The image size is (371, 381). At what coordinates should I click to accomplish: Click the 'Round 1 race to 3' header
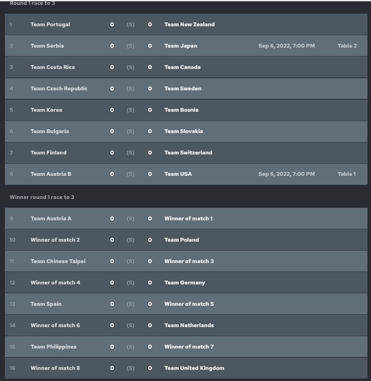point(31,4)
